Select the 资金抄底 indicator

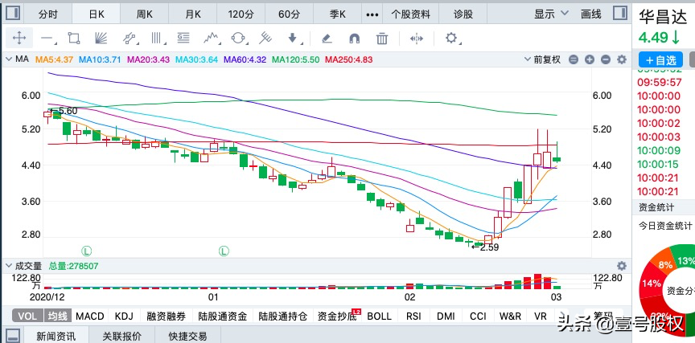pyautogui.click(x=337, y=316)
